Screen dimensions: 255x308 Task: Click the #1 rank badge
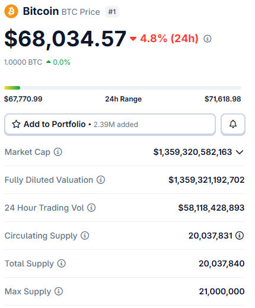112,12
